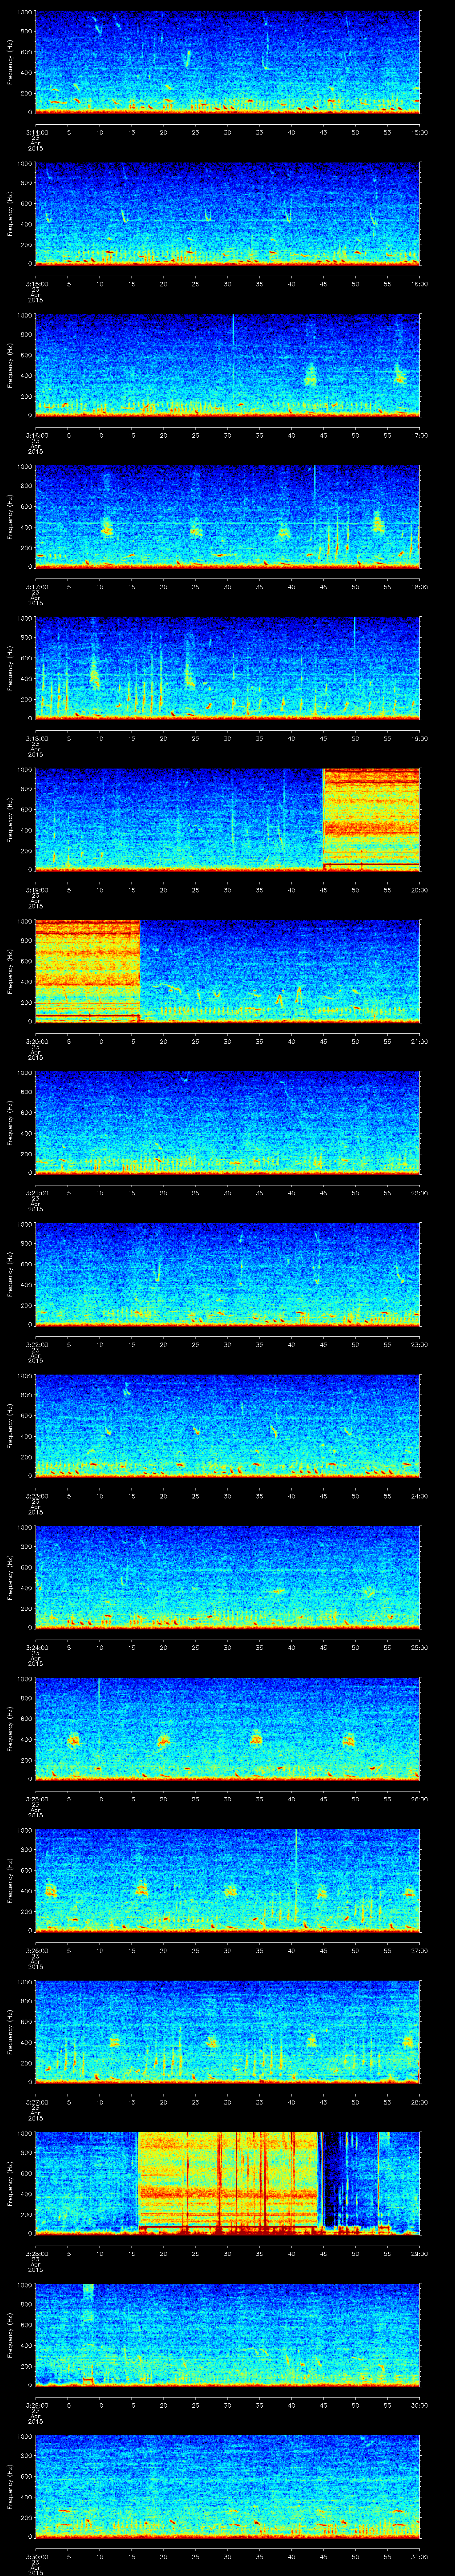Click the 'Frequency (Hz)' axis label of the 3:14:00 panel
The image size is (455, 2576).
[x=10, y=62]
